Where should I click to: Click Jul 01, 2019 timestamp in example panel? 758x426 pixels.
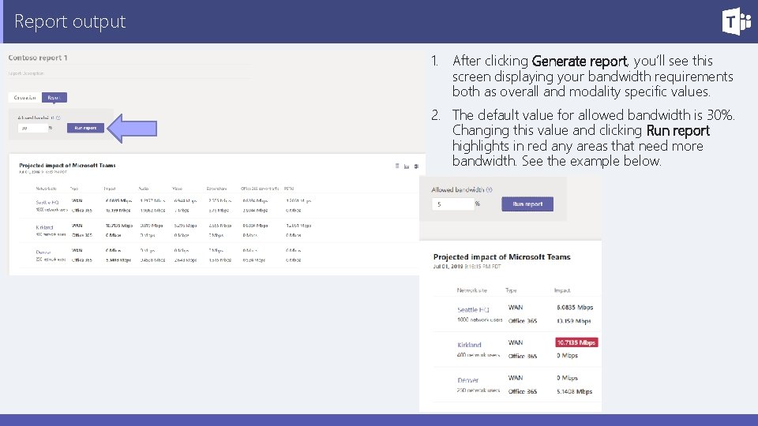coord(467,266)
